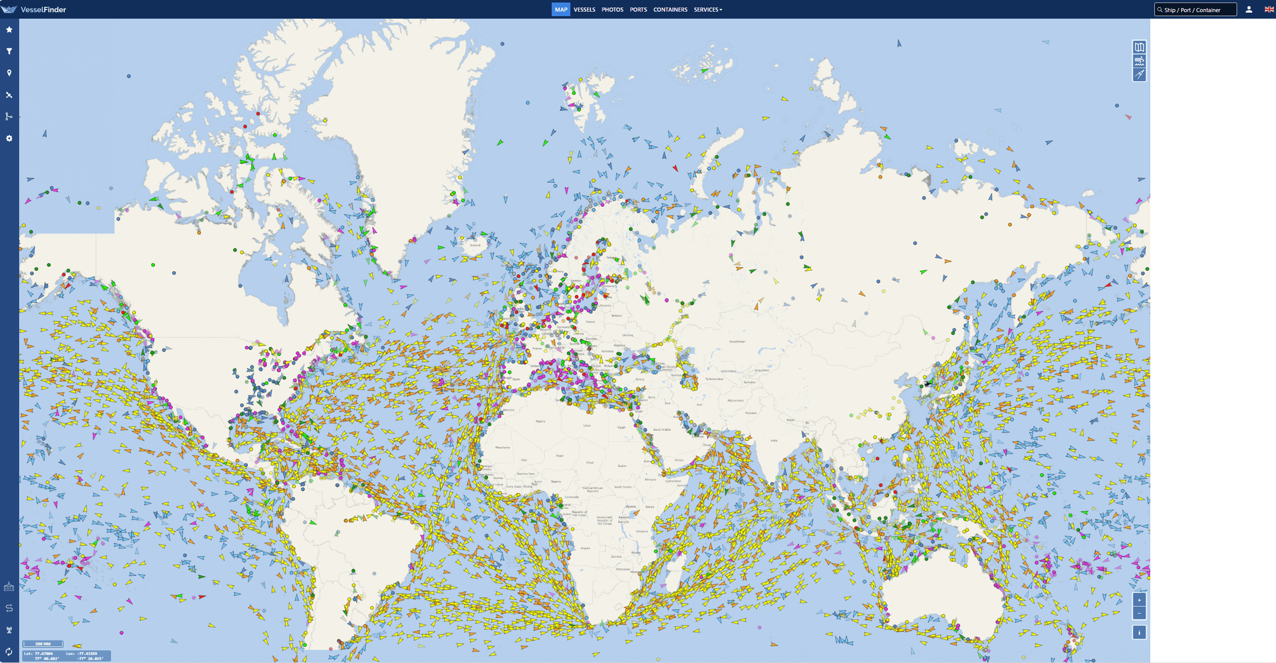This screenshot has height=663, width=1276.
Task: Click the location pin sidebar icon
Action: 9,73
